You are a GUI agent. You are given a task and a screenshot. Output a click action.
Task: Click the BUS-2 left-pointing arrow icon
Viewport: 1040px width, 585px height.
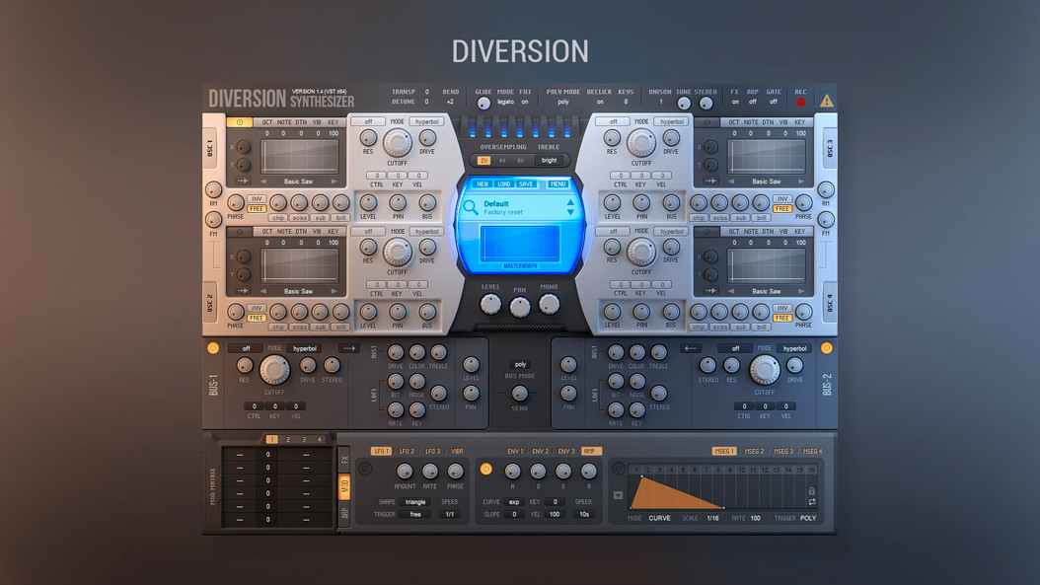(x=691, y=348)
